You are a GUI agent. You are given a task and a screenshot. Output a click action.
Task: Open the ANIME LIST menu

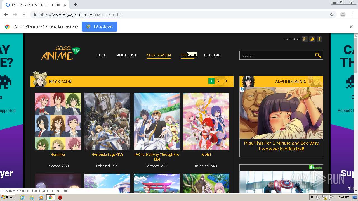tap(127, 55)
